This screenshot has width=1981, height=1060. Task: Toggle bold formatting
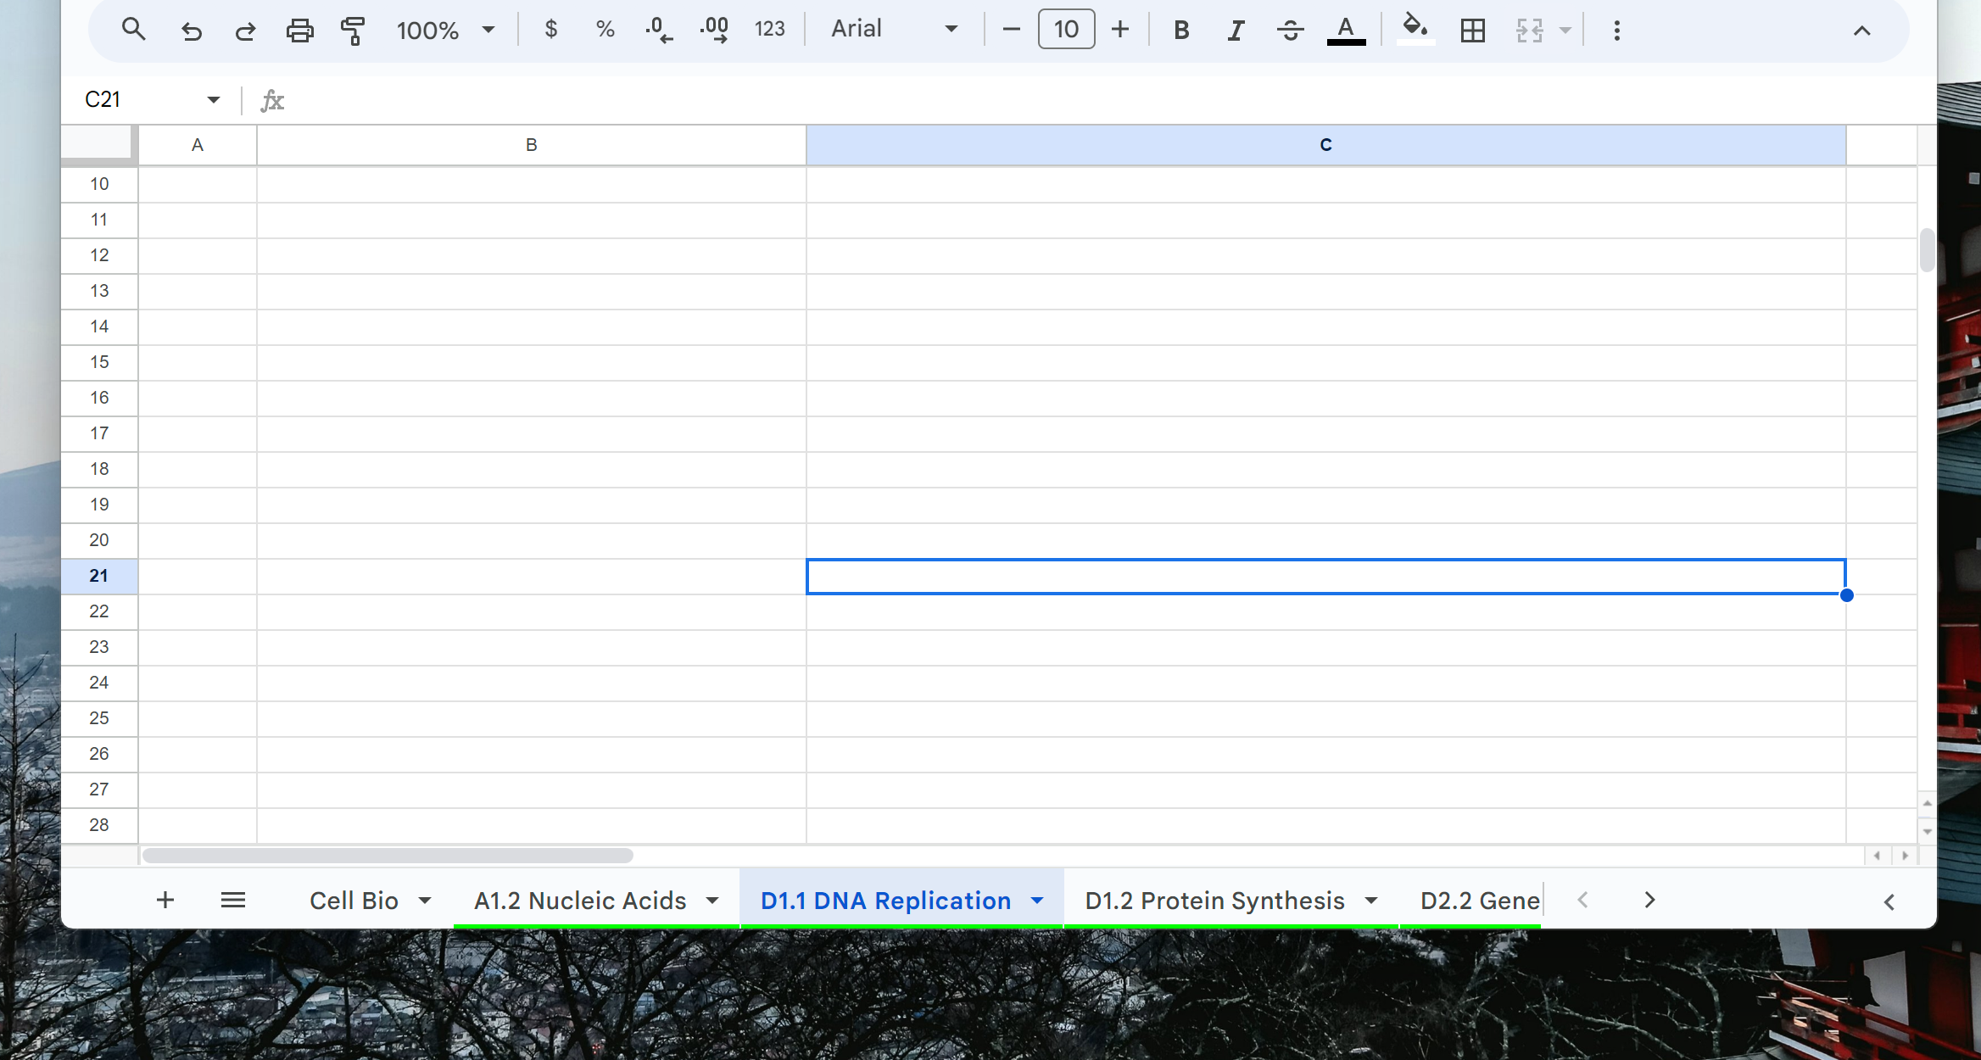pyautogui.click(x=1180, y=31)
